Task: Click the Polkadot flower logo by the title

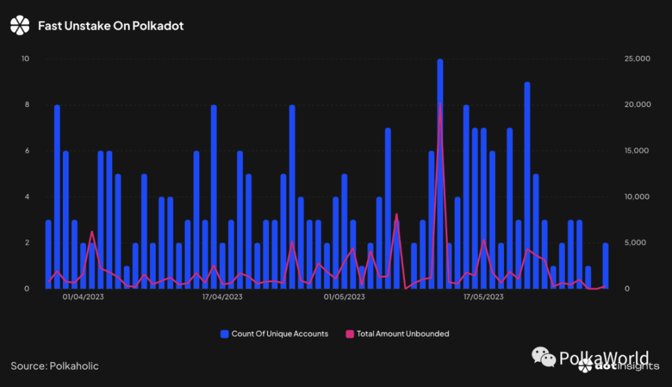Action: click(20, 26)
